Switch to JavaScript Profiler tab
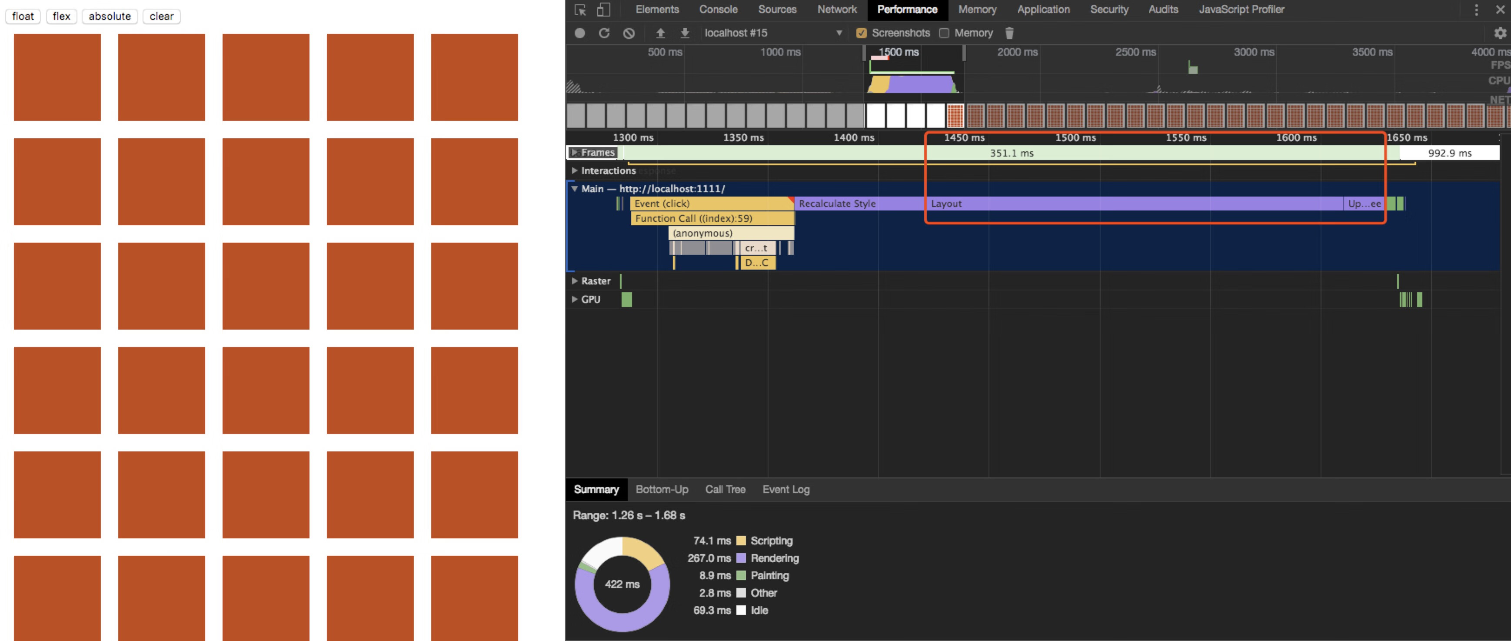Viewport: 1511px width, 641px height. [x=1241, y=10]
